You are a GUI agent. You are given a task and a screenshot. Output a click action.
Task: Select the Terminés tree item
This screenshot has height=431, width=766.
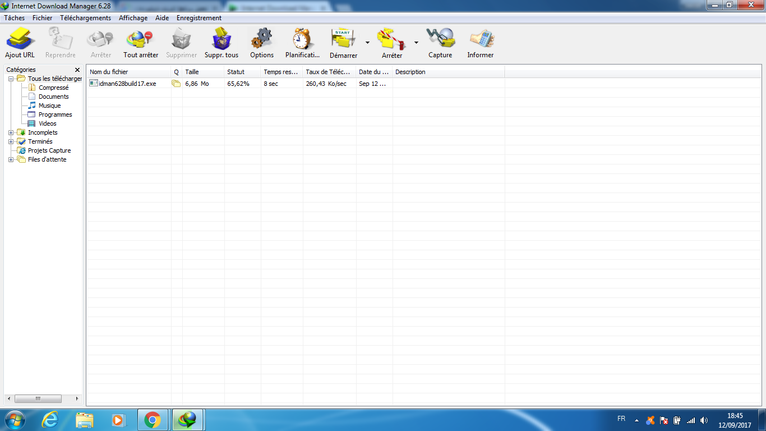[x=40, y=141]
